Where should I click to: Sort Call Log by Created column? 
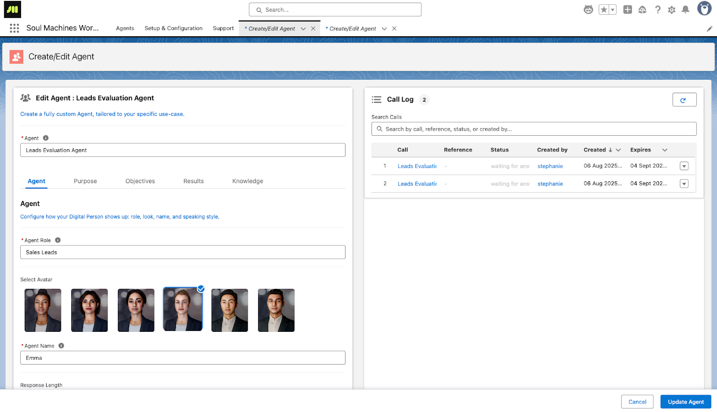click(598, 150)
